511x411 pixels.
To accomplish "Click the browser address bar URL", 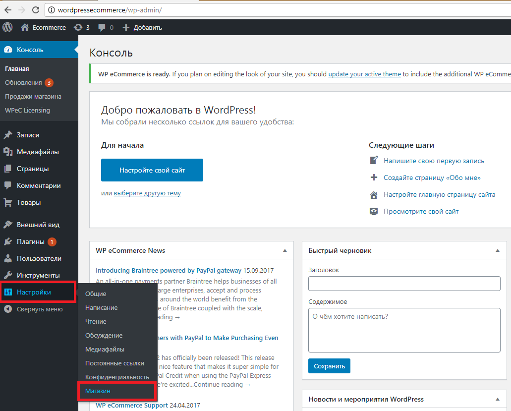I will 110,10.
